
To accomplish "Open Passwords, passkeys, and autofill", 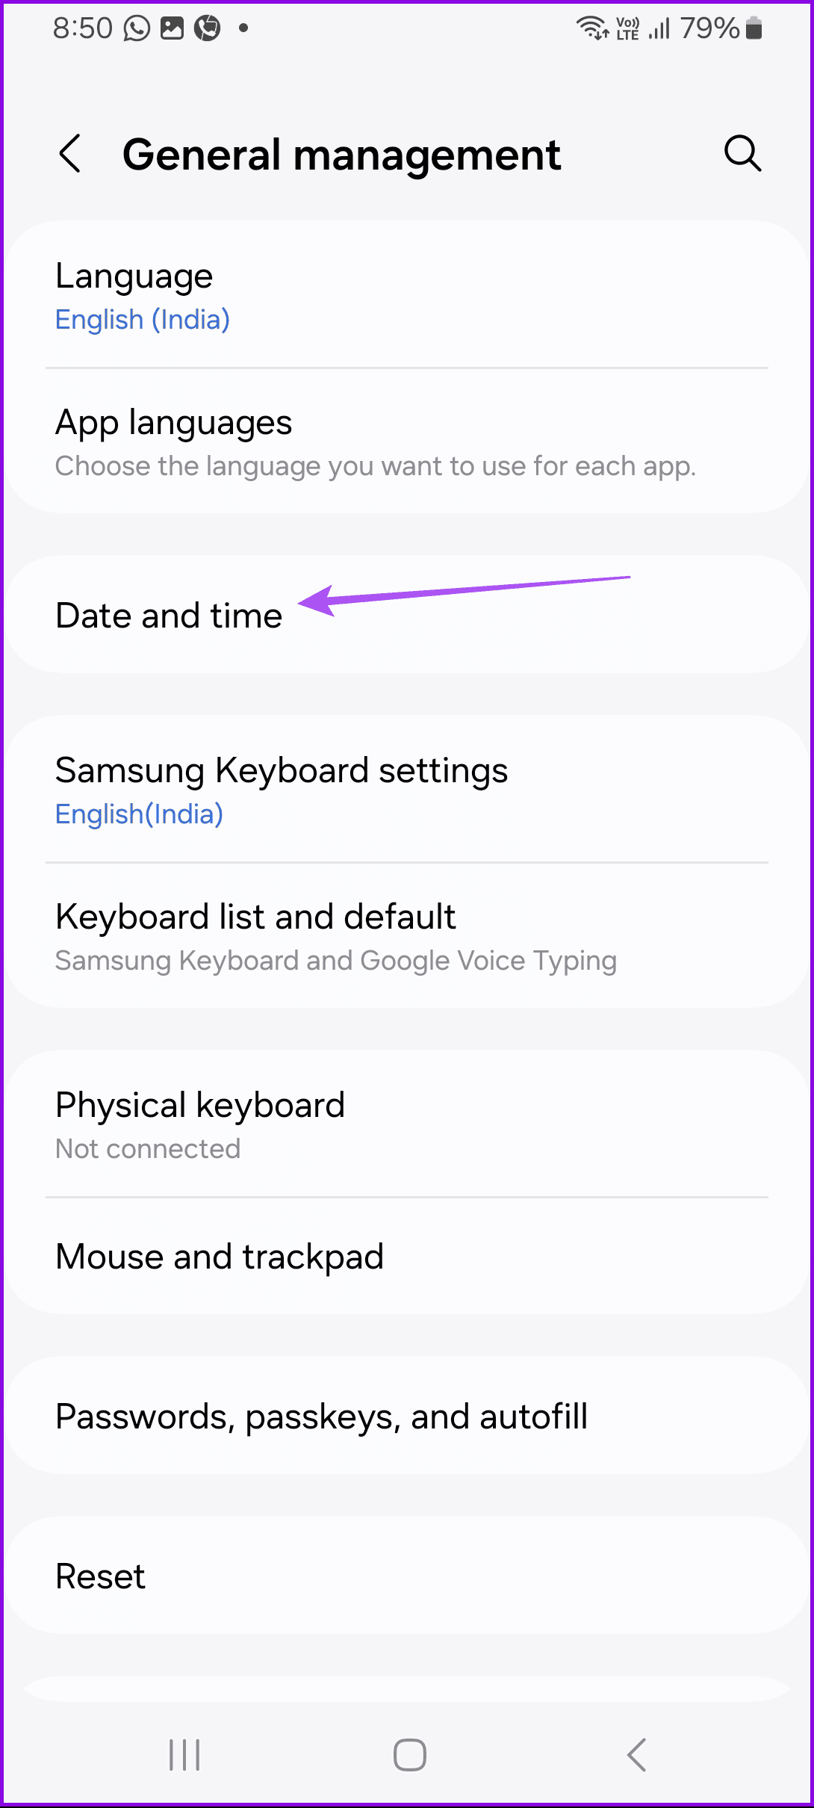I will (x=322, y=1416).
